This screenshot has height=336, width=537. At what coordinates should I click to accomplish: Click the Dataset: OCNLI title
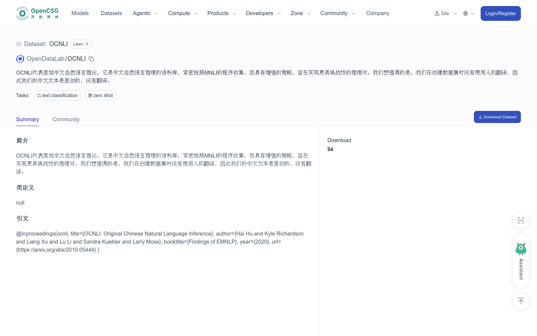(x=46, y=44)
